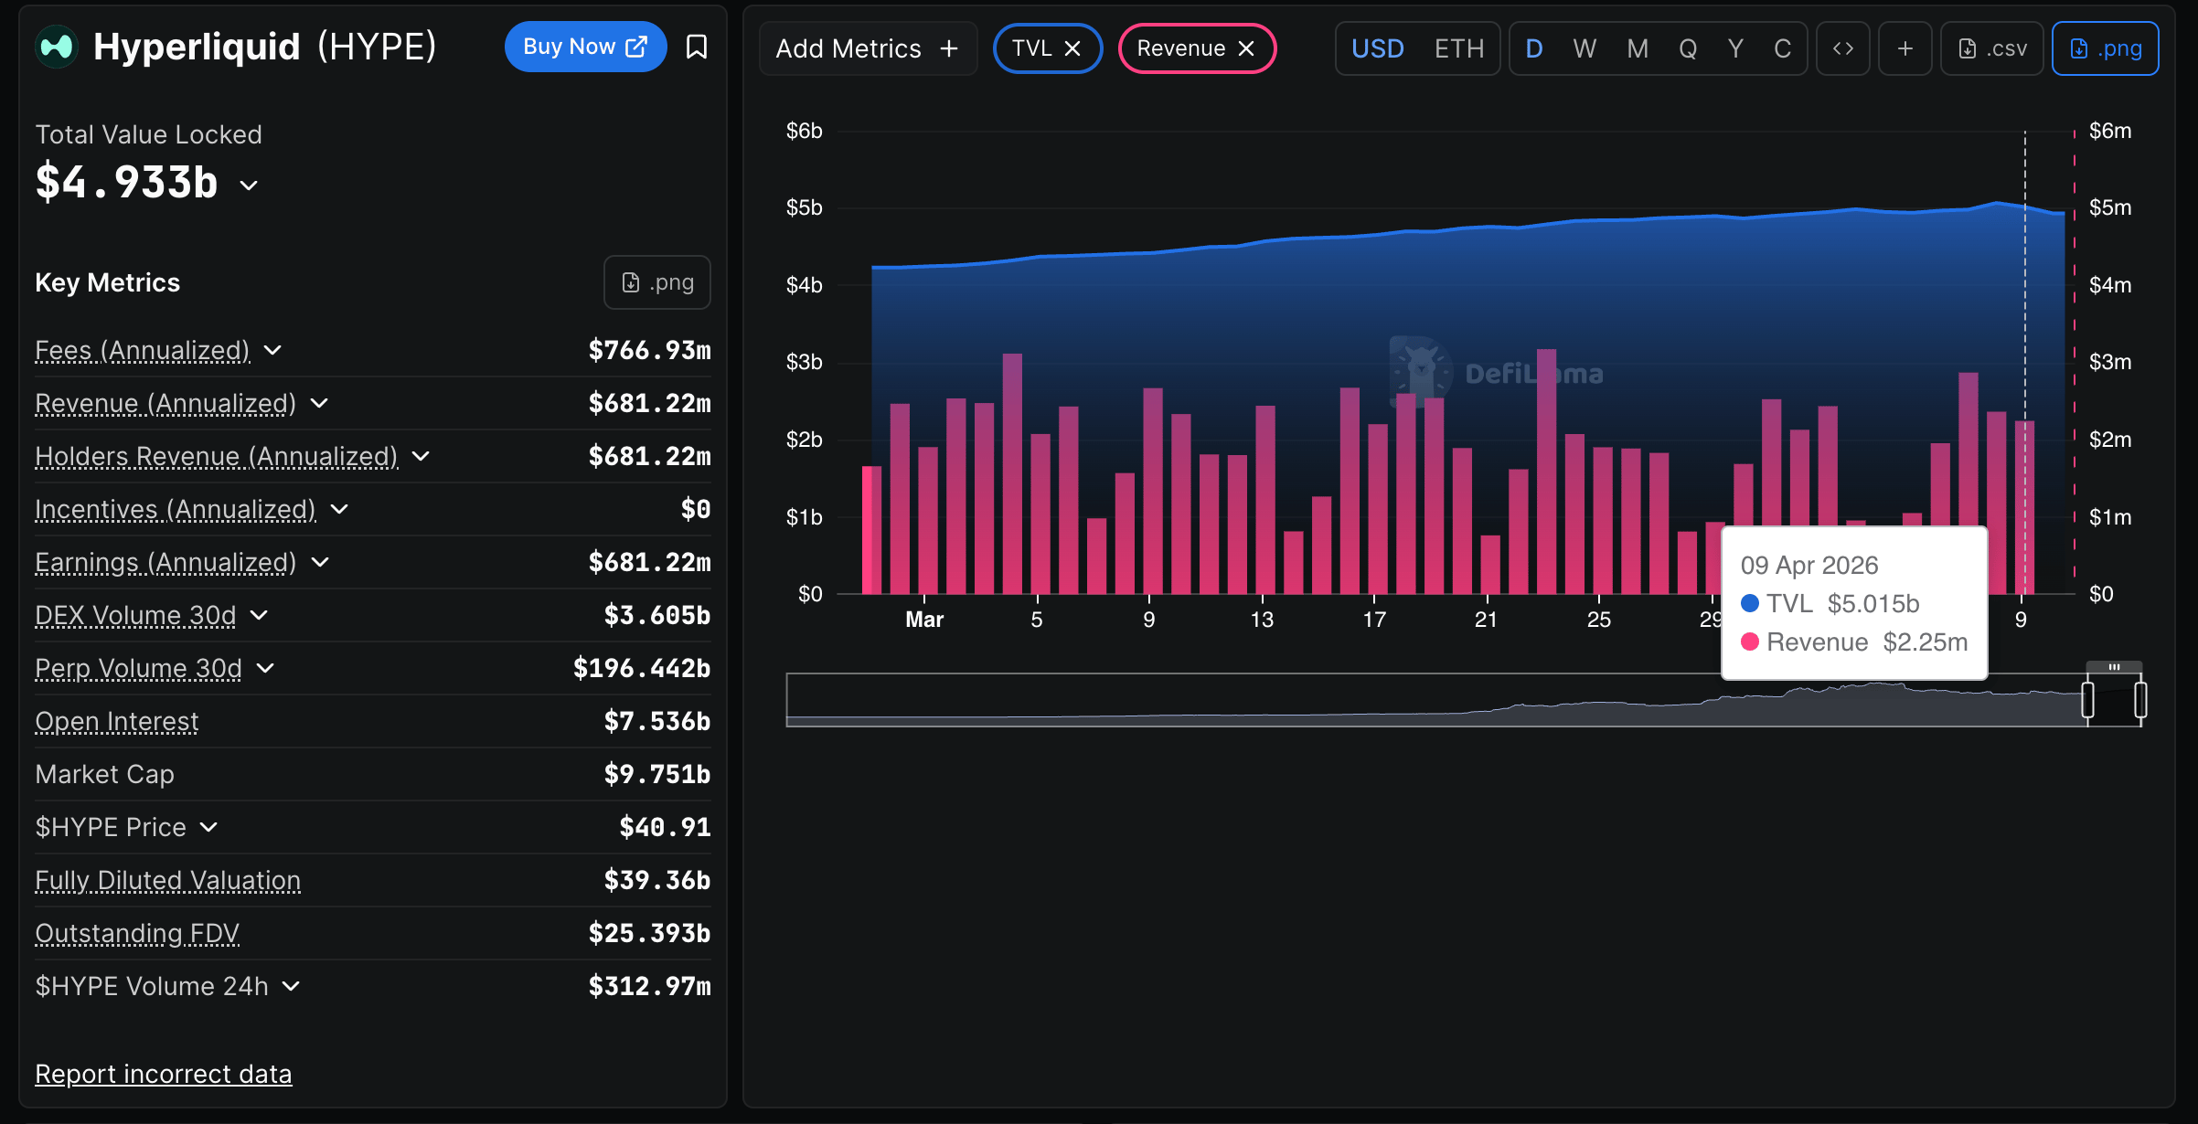
Task: Click the embed code icon
Action: [1842, 48]
